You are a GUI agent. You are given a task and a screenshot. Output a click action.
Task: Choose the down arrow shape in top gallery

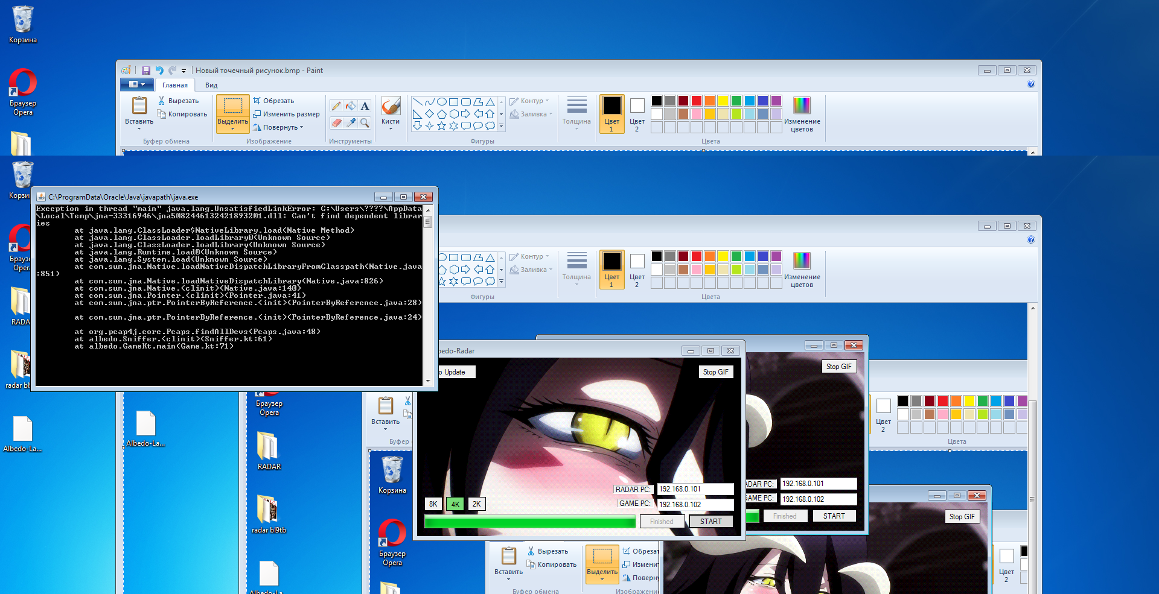coord(417,125)
